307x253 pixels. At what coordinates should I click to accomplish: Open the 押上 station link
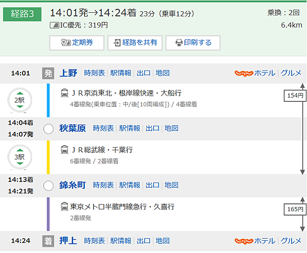pyautogui.click(x=68, y=241)
